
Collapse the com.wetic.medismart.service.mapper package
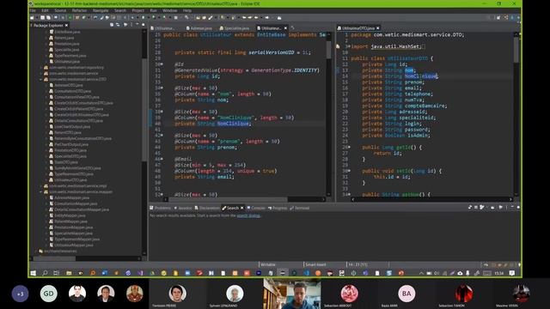(x=41, y=192)
